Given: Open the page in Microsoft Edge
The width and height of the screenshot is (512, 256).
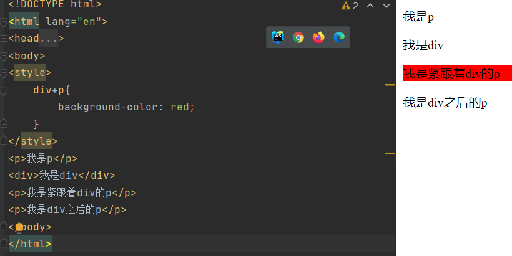Looking at the screenshot, I should coord(338,37).
